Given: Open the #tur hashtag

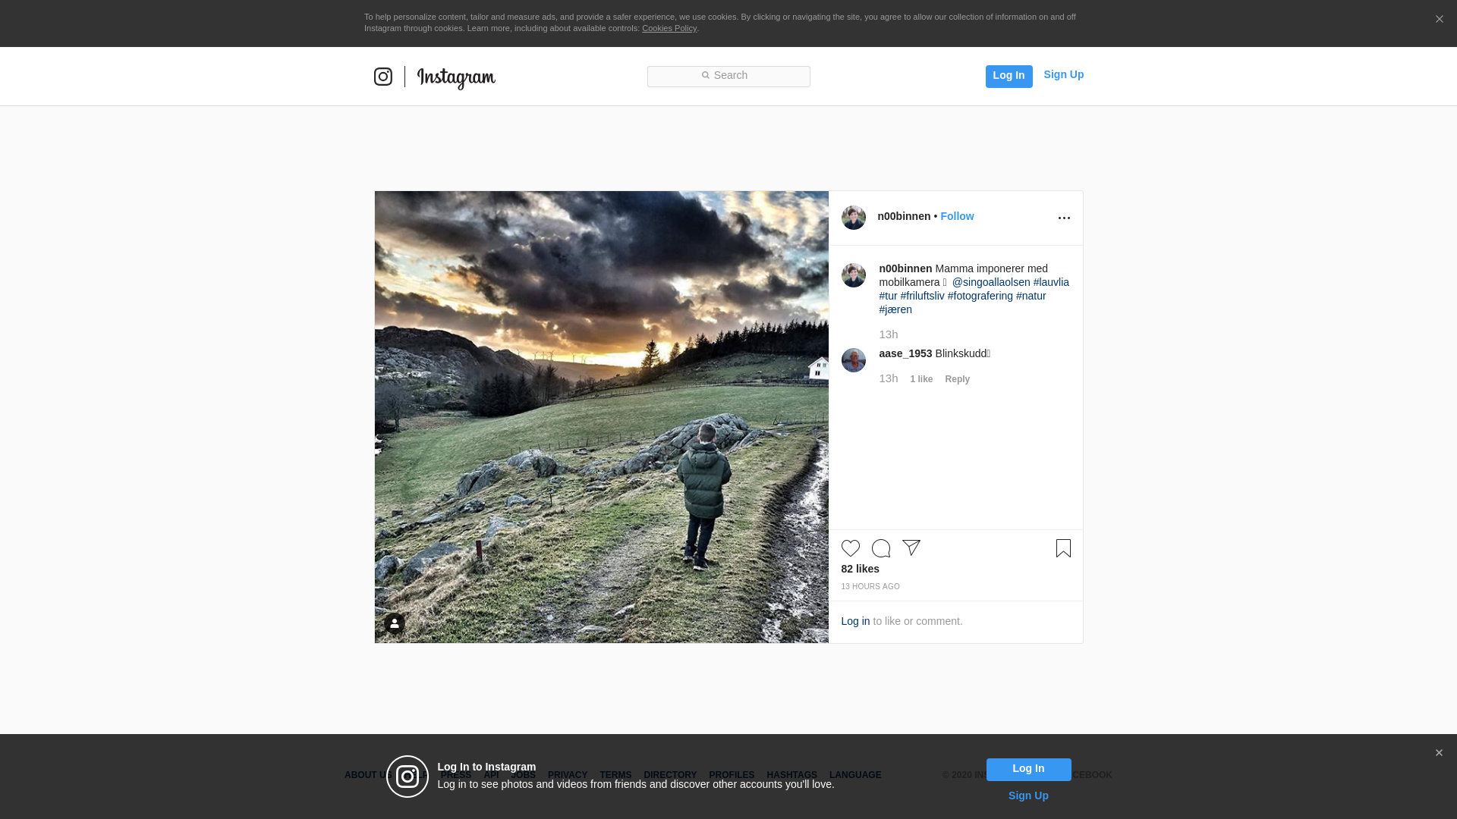Looking at the screenshot, I should pos(888,296).
